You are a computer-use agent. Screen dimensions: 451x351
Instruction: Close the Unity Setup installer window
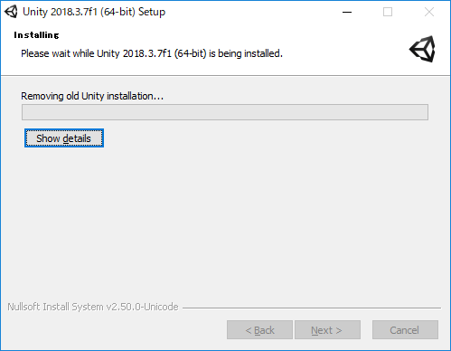(429, 13)
